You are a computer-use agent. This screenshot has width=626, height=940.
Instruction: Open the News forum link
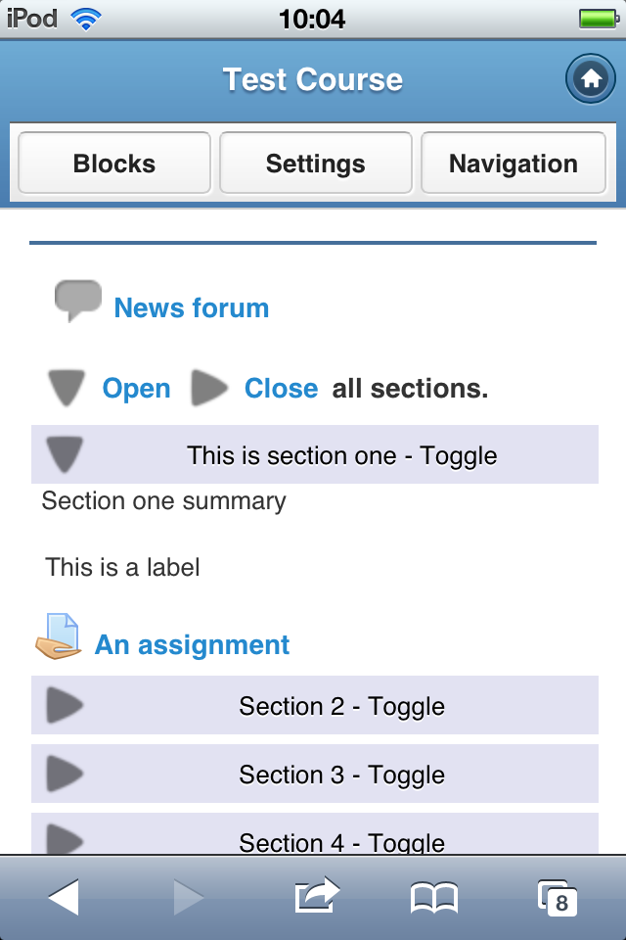[x=192, y=308]
